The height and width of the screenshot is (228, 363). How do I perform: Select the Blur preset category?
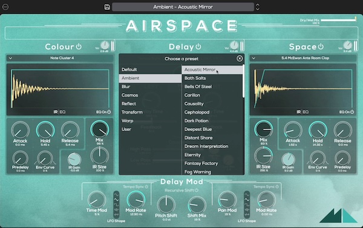pyautogui.click(x=150, y=87)
